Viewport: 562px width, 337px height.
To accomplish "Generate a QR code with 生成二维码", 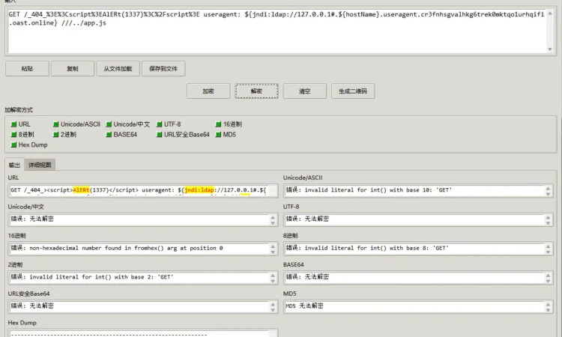I will point(353,91).
